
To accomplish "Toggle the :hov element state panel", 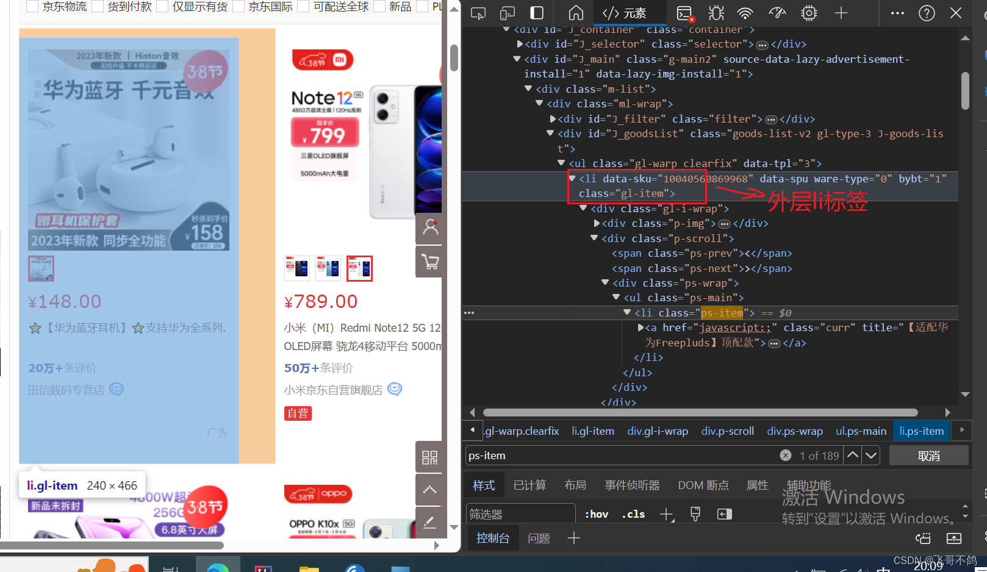I will (x=597, y=514).
